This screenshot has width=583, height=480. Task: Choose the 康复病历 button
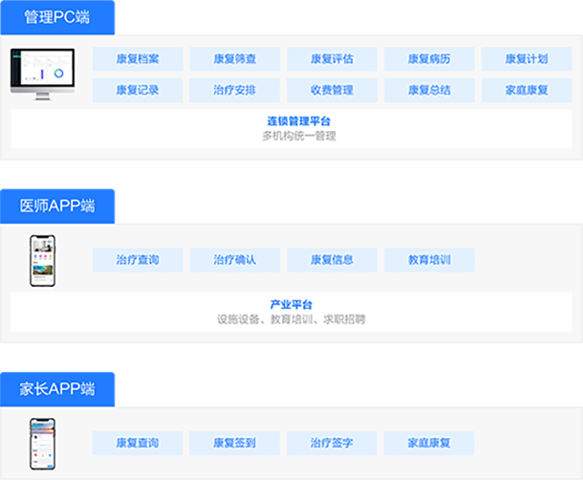pyautogui.click(x=429, y=59)
